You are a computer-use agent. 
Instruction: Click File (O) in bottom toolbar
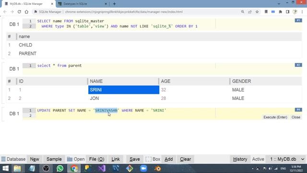tap(96, 159)
